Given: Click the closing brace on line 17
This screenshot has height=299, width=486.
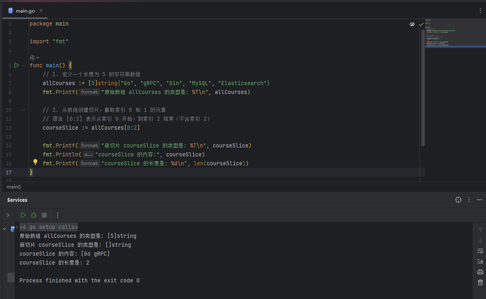Looking at the screenshot, I should tap(31, 172).
